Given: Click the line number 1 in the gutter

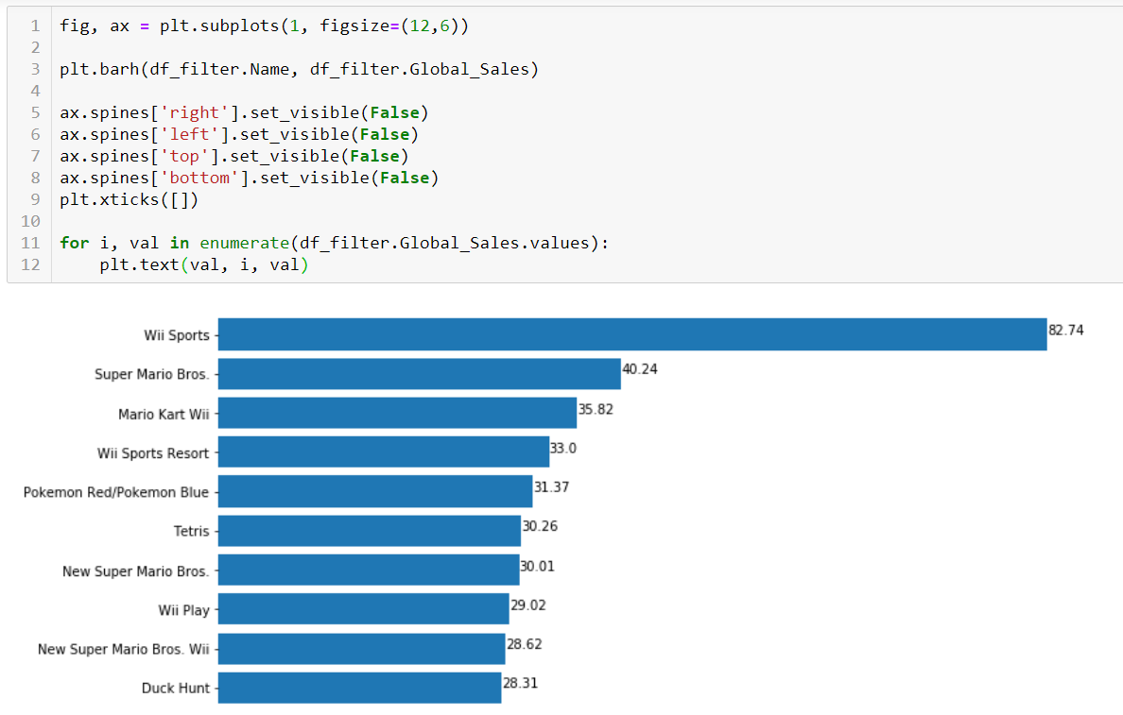Looking at the screenshot, I should coord(35,26).
